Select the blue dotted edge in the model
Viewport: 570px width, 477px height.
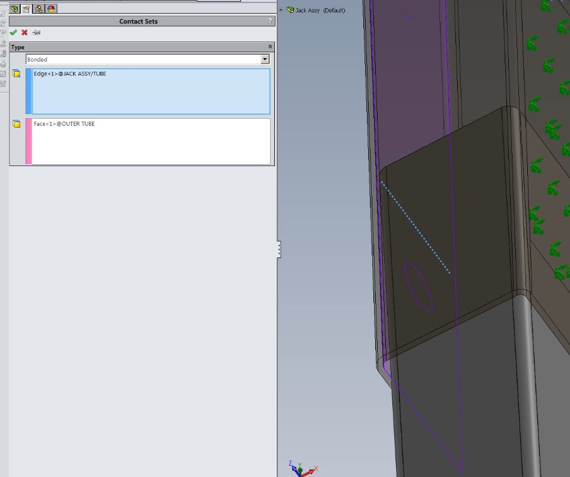pyautogui.click(x=416, y=227)
